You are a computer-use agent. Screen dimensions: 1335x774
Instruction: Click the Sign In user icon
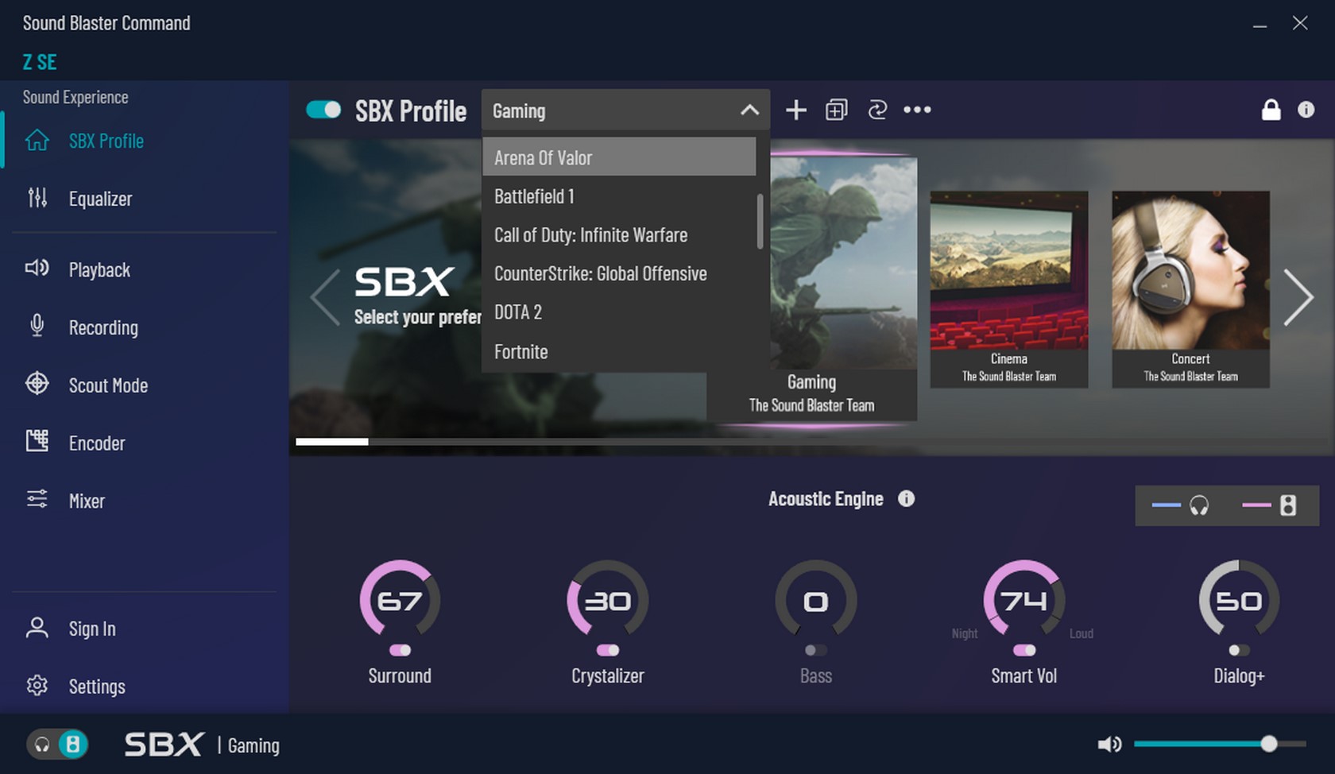pos(37,628)
